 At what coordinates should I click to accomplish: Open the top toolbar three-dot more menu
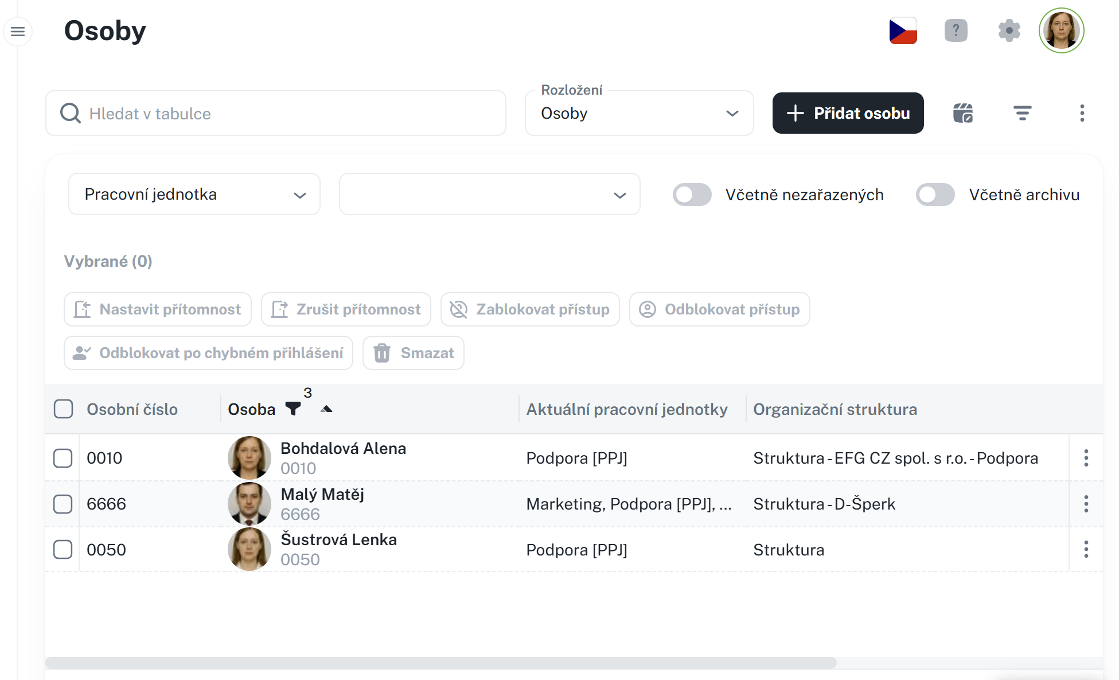1082,113
